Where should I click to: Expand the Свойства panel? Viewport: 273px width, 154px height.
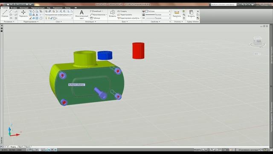[155, 22]
